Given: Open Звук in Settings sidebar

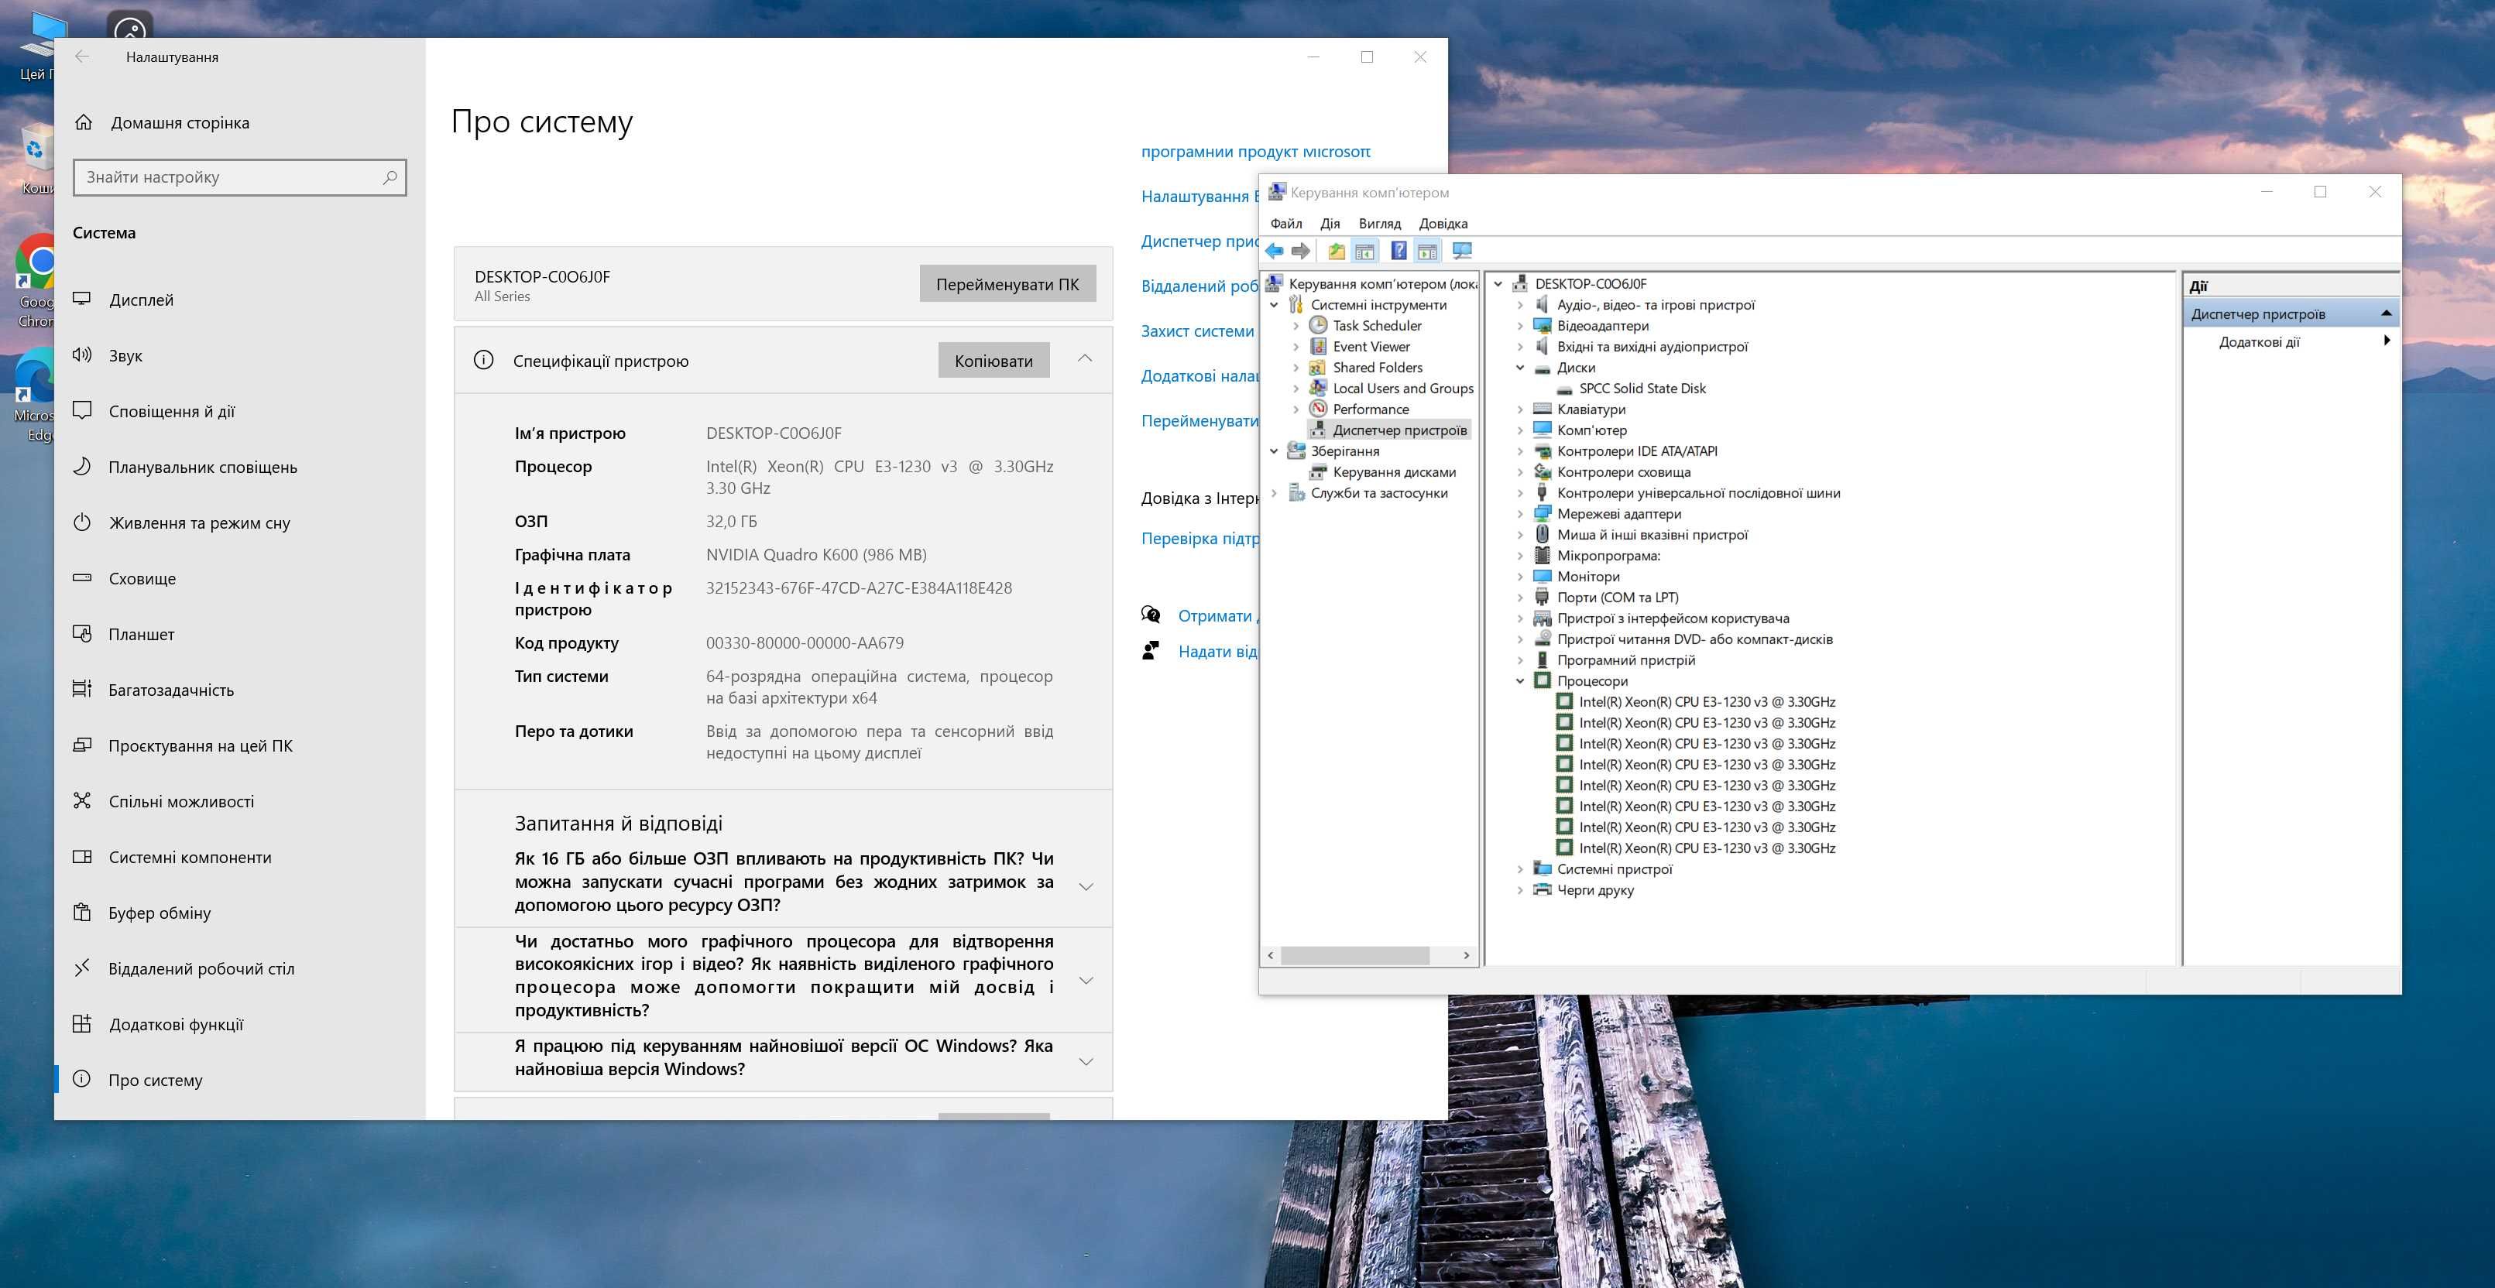Looking at the screenshot, I should click(x=239, y=355).
